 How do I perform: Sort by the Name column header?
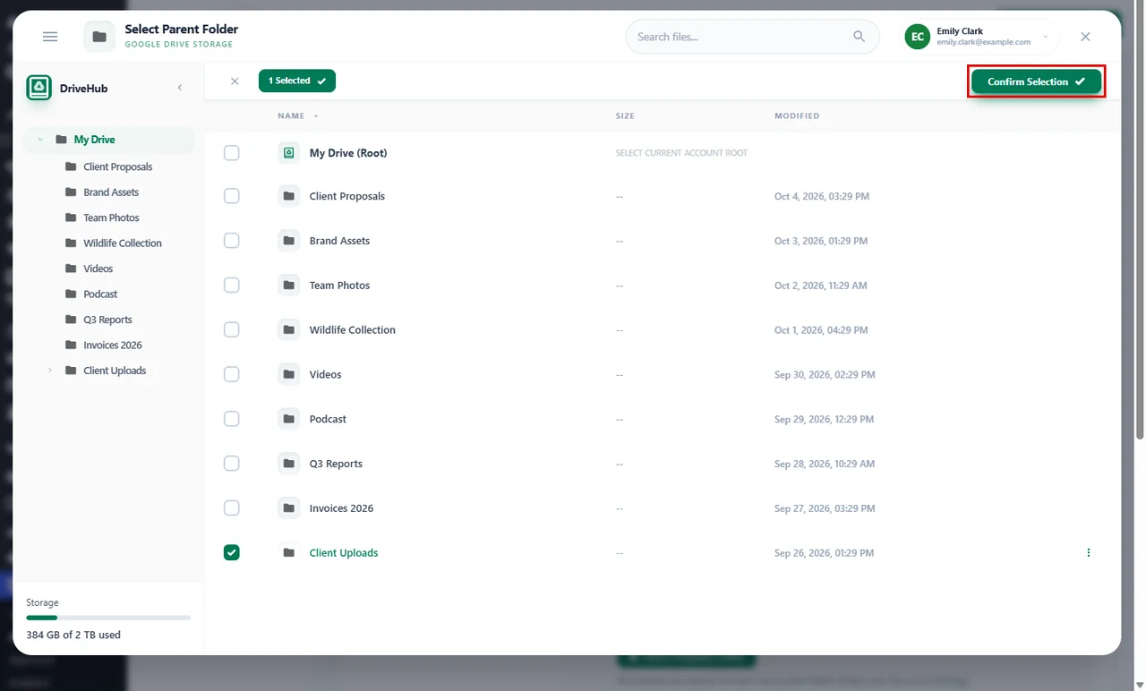coord(298,116)
